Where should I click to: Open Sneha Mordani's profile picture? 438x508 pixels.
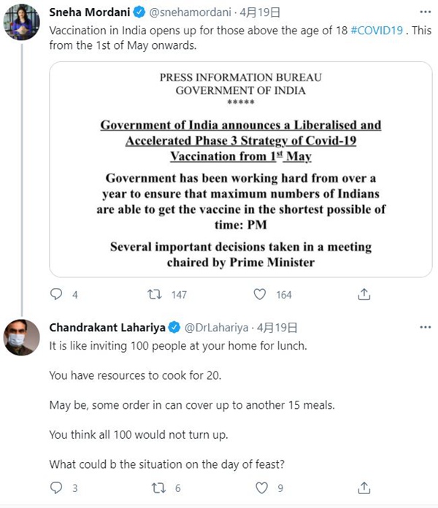click(x=21, y=22)
